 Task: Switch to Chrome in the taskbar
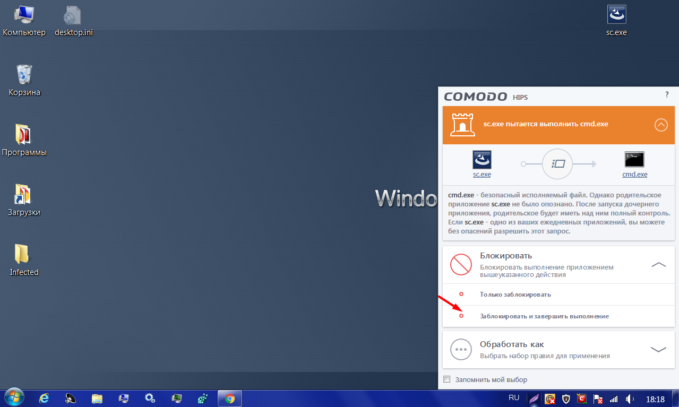(x=229, y=399)
